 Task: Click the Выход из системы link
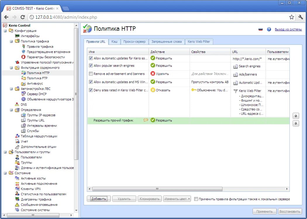(288, 29)
